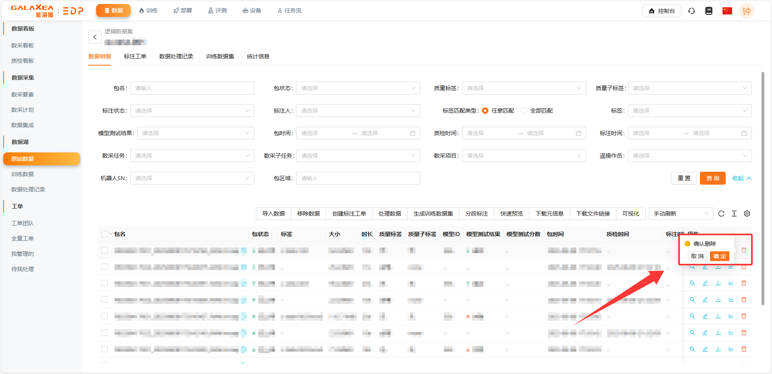Open the documentation book icon in header

point(709,11)
